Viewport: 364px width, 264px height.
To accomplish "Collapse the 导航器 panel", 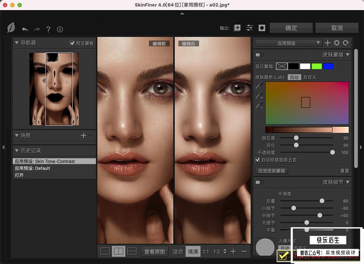I will pos(16,43).
